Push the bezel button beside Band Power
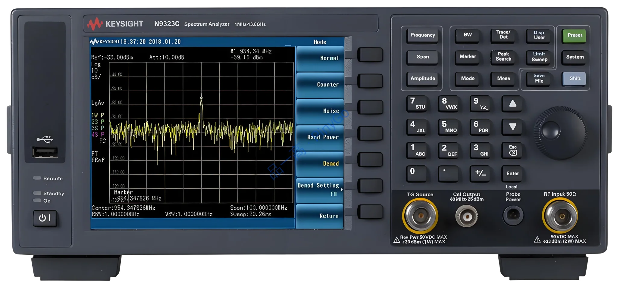 pos(370,133)
